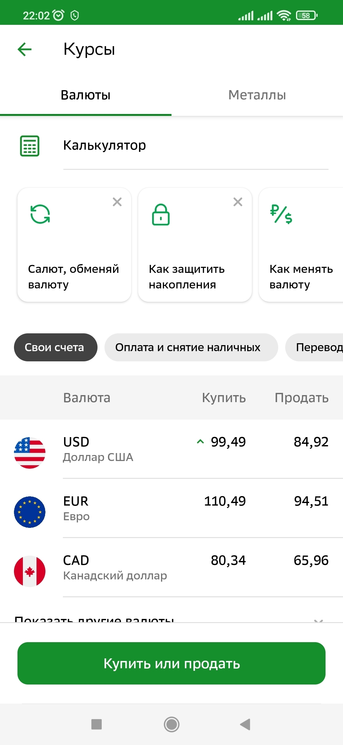Viewport: 343px width, 745px height.
Task: Switch to the "Металлы" tab
Action: click(257, 95)
